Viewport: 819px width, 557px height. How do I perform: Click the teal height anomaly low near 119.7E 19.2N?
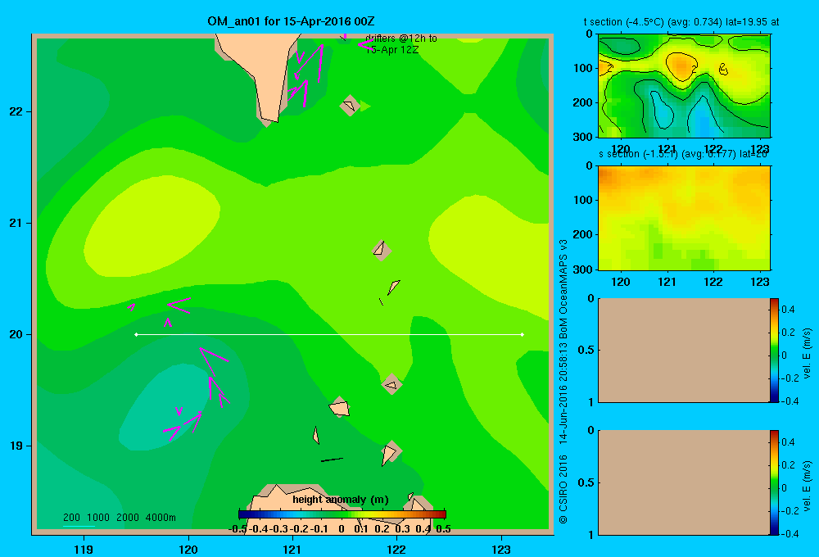(x=165, y=408)
